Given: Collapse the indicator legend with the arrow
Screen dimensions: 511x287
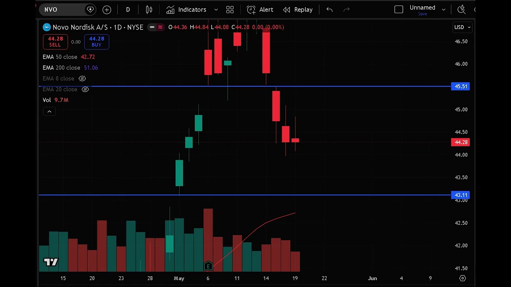Looking at the screenshot, I should tap(49, 112).
